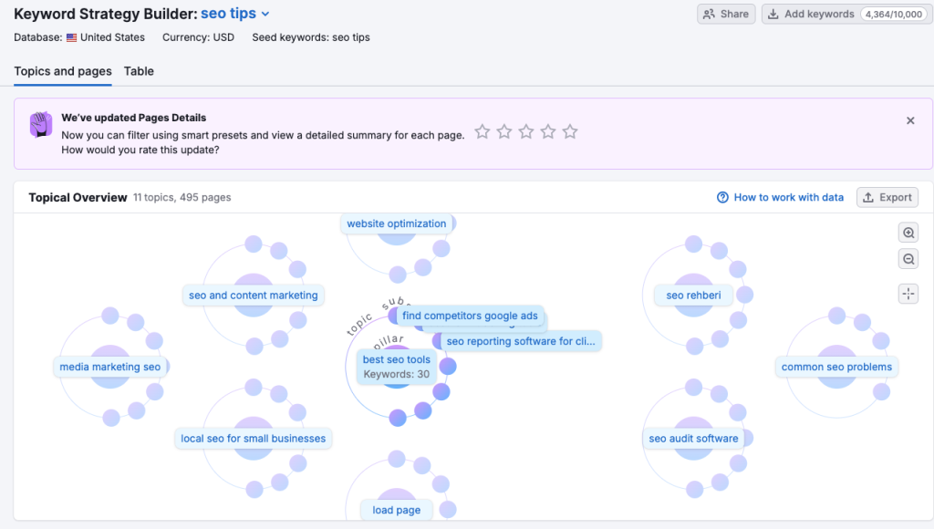Open the How to work with data link

781,197
